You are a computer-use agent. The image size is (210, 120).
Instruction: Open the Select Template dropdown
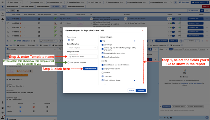tap(82, 48)
